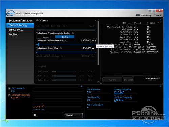
Task: Uncheck the CPU Utilization checkbox
Action: (9, 88)
